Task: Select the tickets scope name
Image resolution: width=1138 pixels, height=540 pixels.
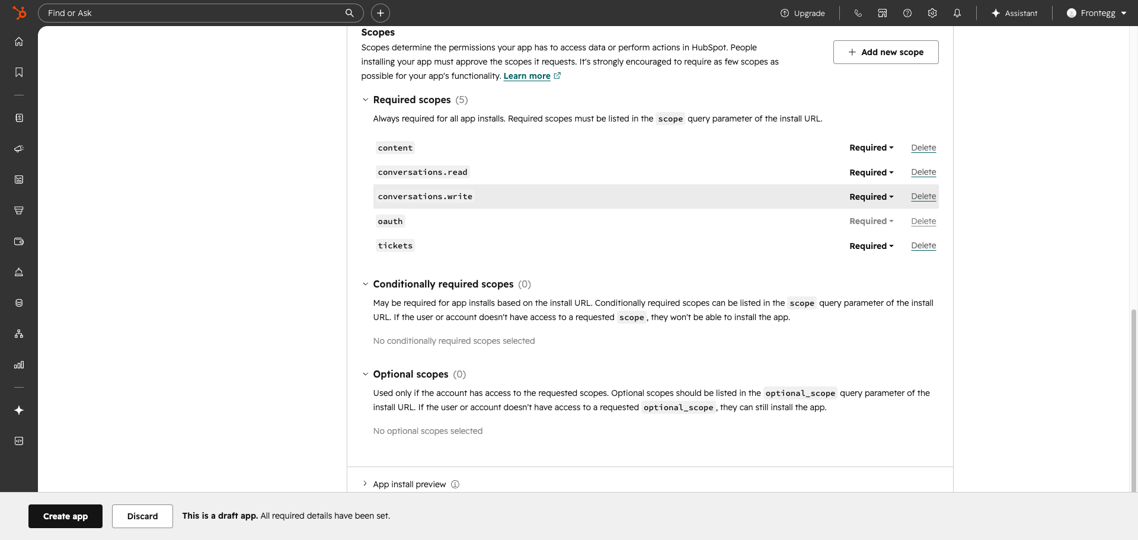Action: coord(395,245)
